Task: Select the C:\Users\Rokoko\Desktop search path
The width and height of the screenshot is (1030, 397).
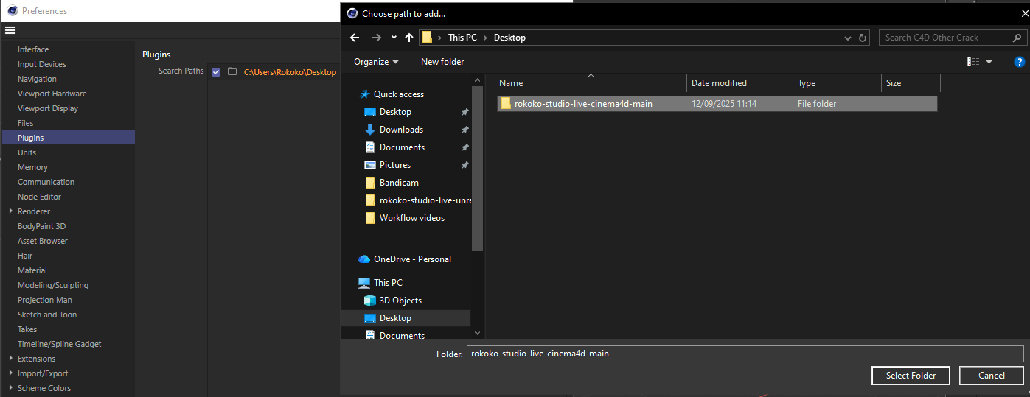Action: [290, 72]
